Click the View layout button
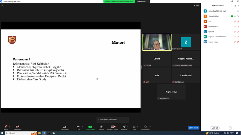 [196, 5]
